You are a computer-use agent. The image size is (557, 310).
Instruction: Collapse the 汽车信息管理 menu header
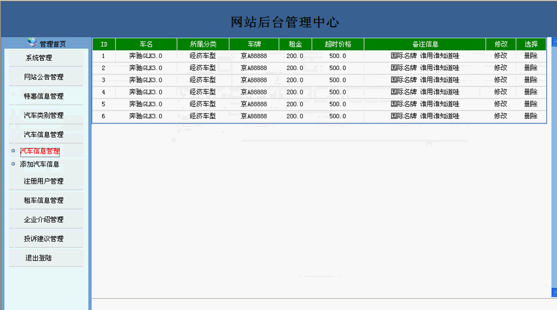[x=44, y=134]
